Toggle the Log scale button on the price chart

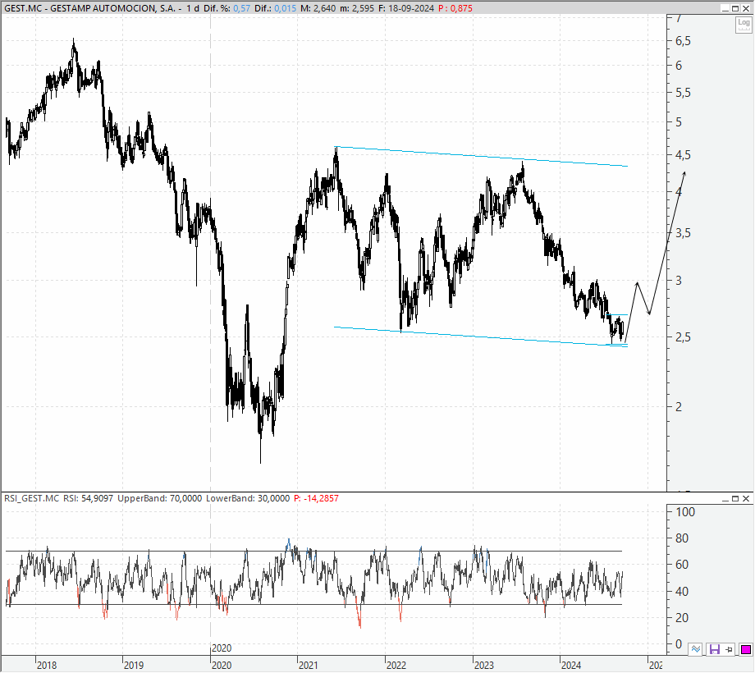744,25
